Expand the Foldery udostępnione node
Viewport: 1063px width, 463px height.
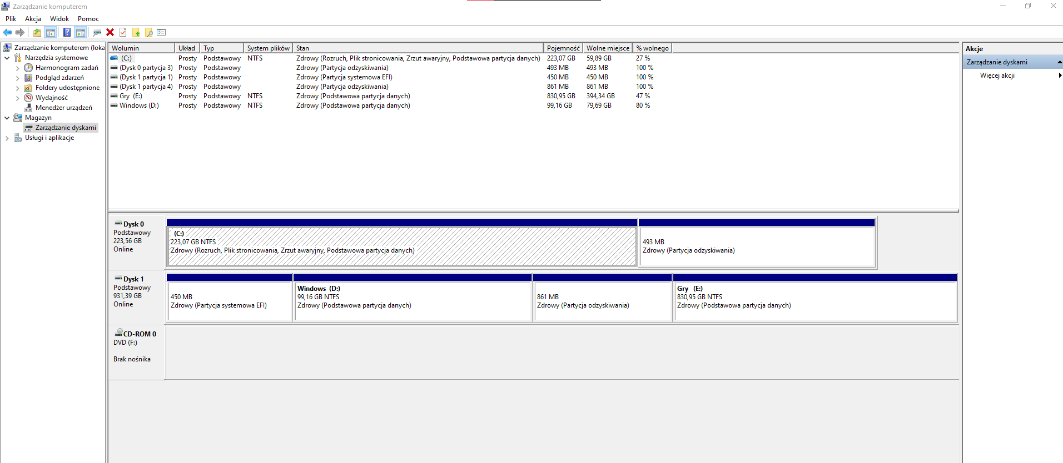[x=17, y=88]
